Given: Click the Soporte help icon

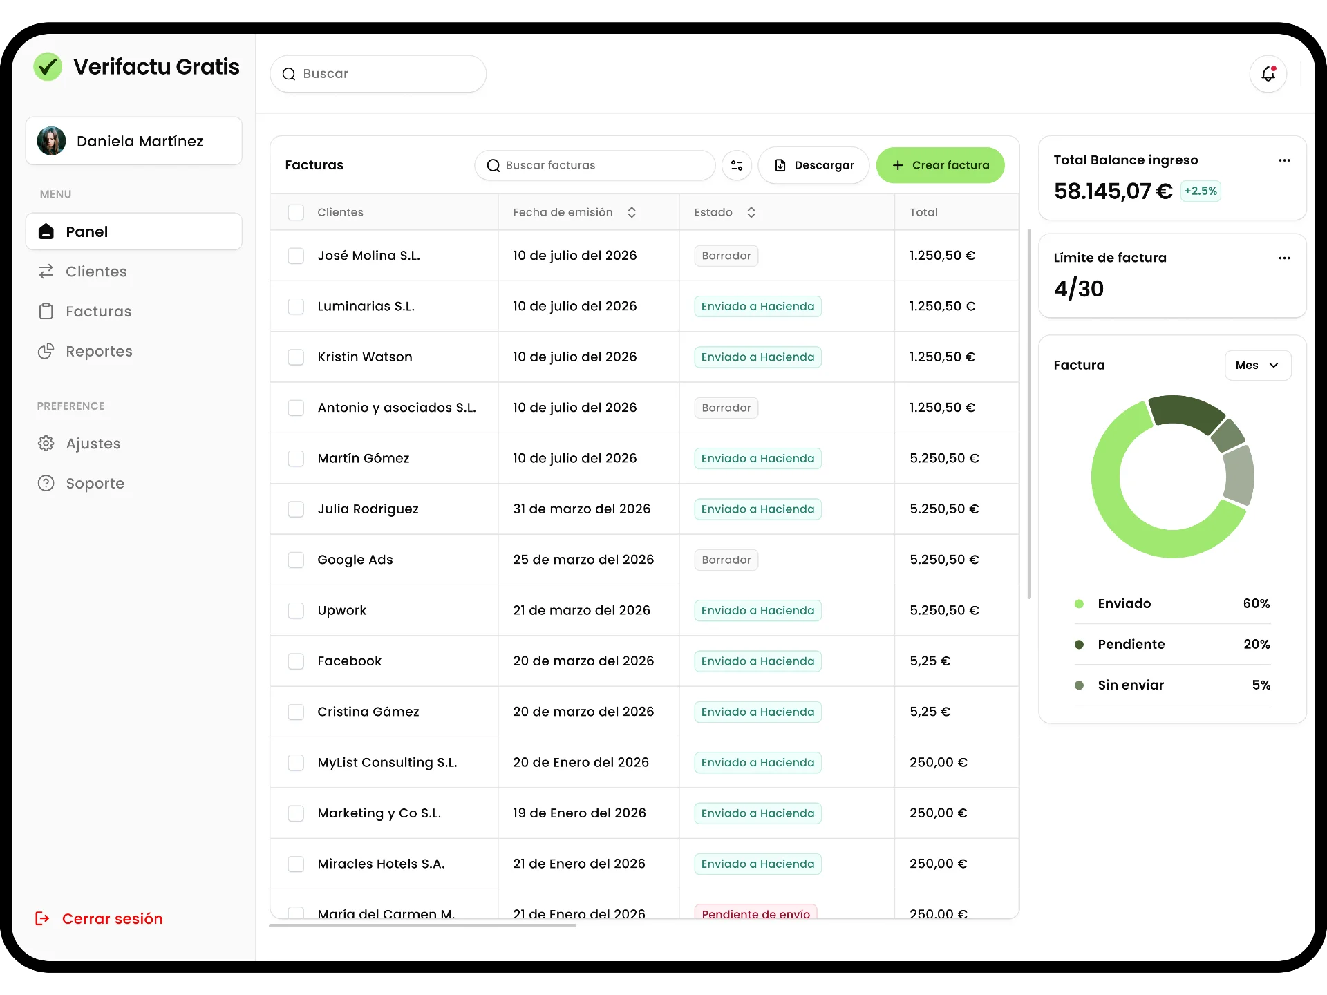Looking at the screenshot, I should click(x=46, y=483).
